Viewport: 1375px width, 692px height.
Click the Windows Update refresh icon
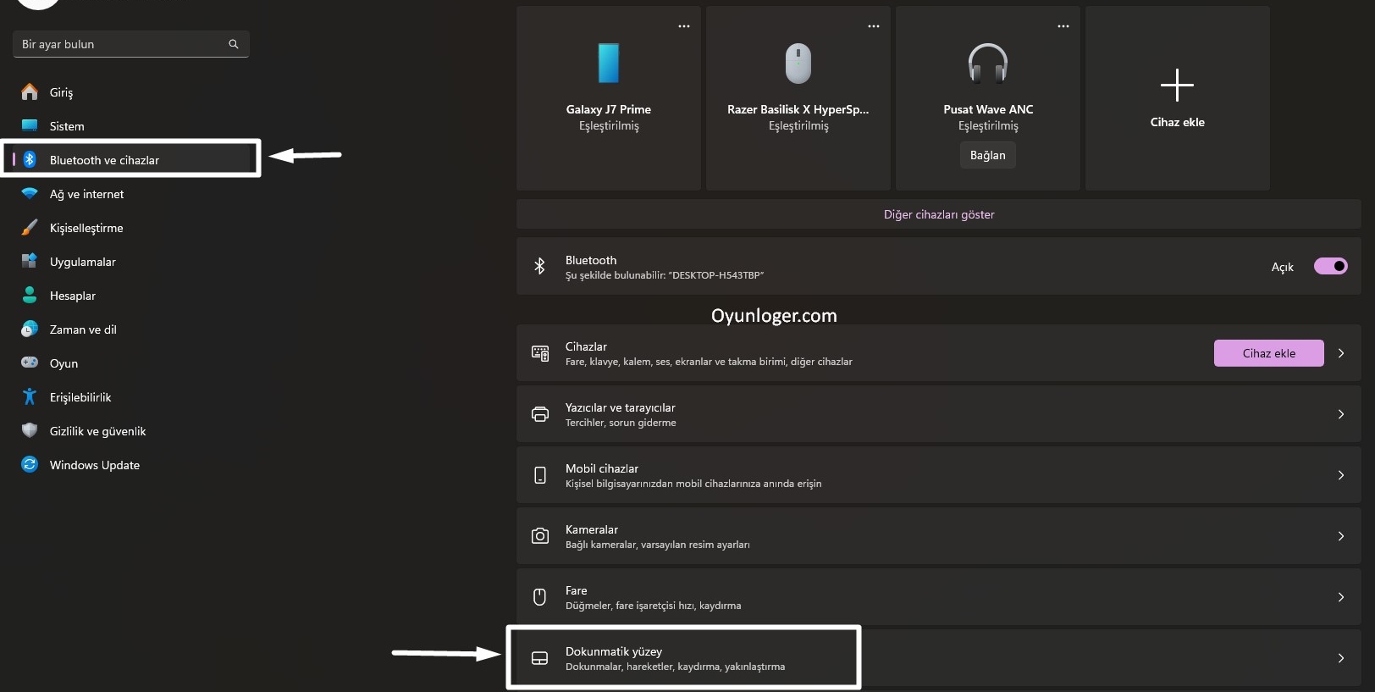click(x=30, y=464)
